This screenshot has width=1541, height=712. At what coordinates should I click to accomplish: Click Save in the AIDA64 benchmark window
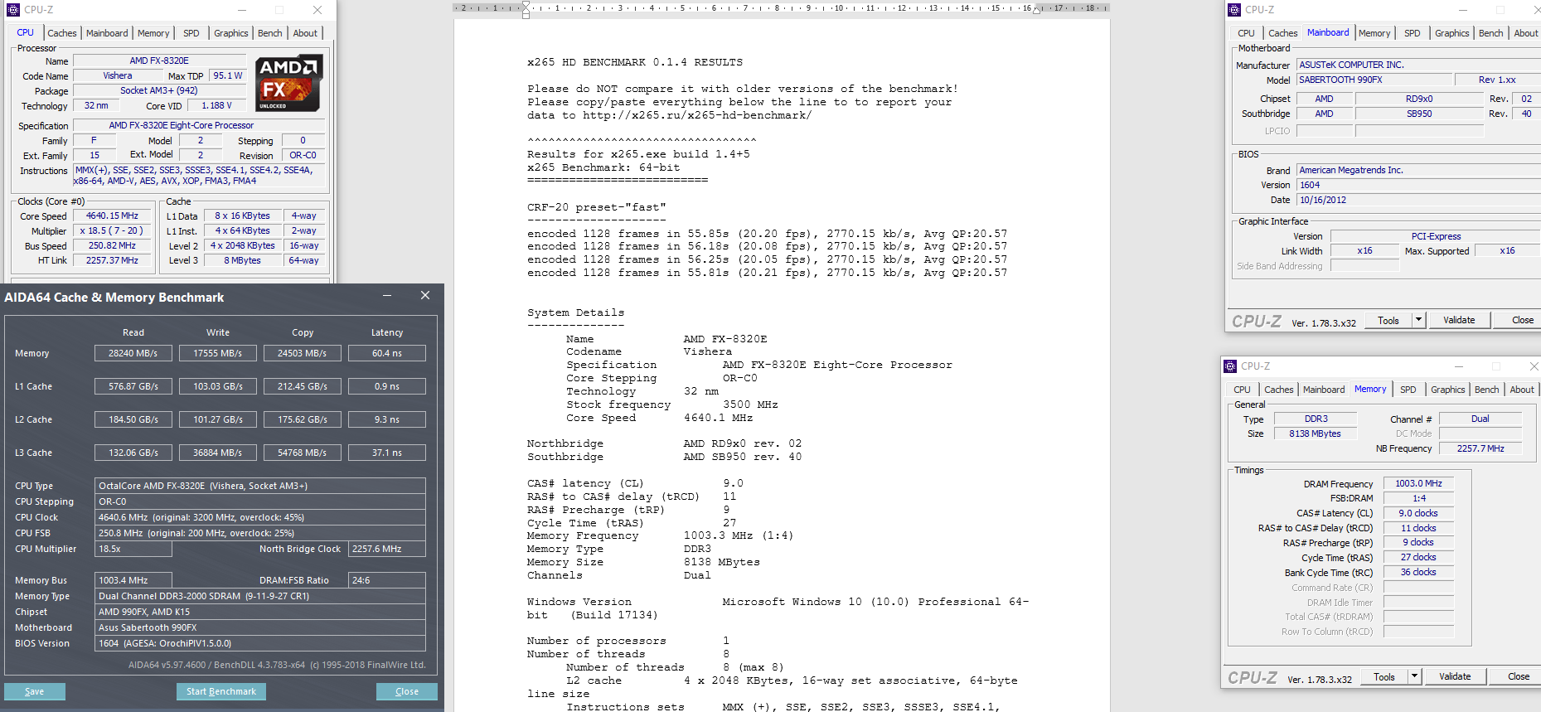click(x=35, y=691)
